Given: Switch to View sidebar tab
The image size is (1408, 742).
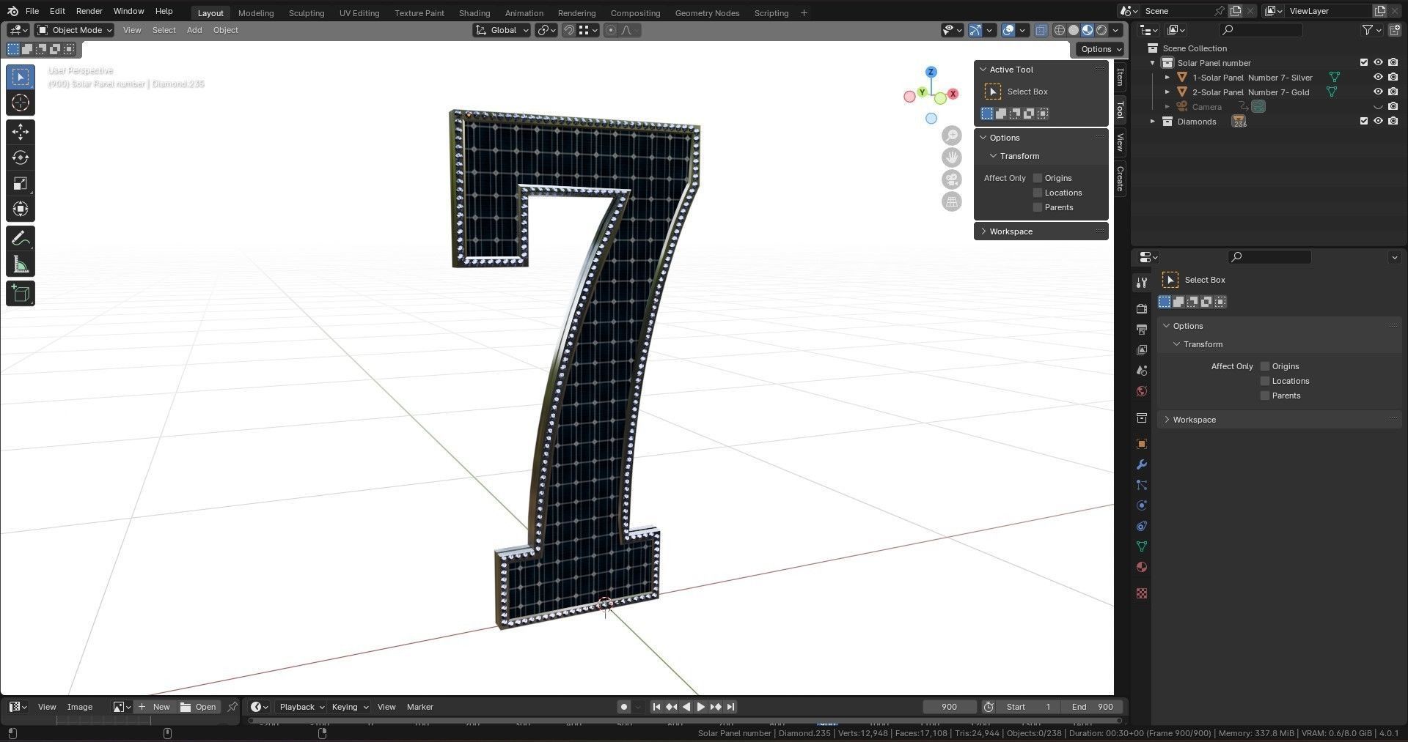Looking at the screenshot, I should (1120, 142).
